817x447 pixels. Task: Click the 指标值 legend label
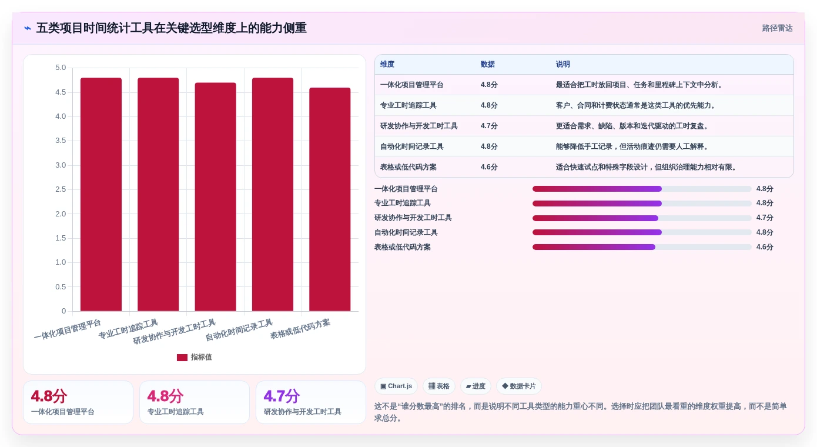[202, 358]
